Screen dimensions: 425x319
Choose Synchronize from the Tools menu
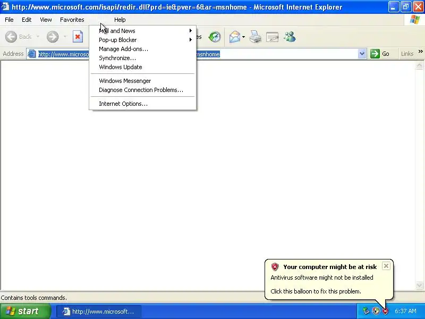142,58
